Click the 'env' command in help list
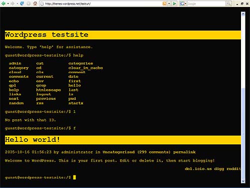250x188 pixels. (x=40, y=81)
